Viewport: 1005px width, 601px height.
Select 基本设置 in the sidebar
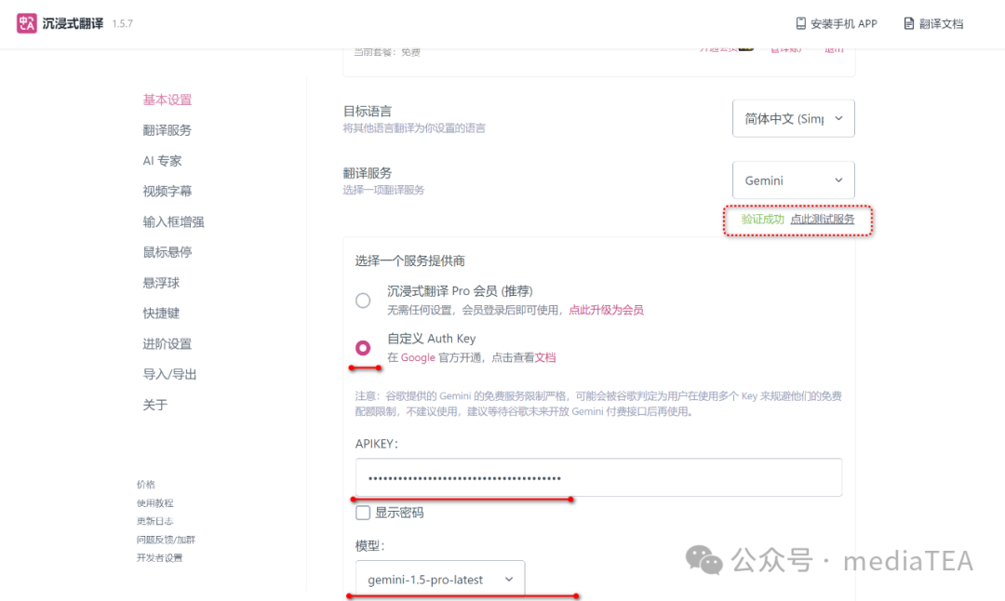point(167,100)
